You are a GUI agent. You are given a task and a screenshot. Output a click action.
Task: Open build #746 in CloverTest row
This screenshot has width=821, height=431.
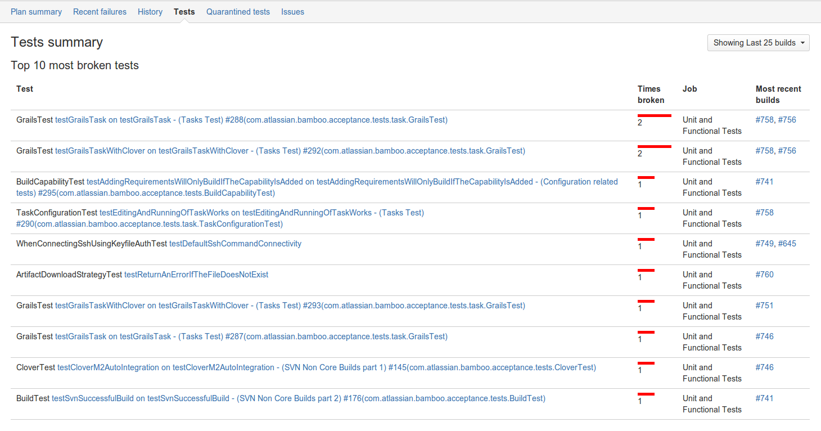click(765, 367)
